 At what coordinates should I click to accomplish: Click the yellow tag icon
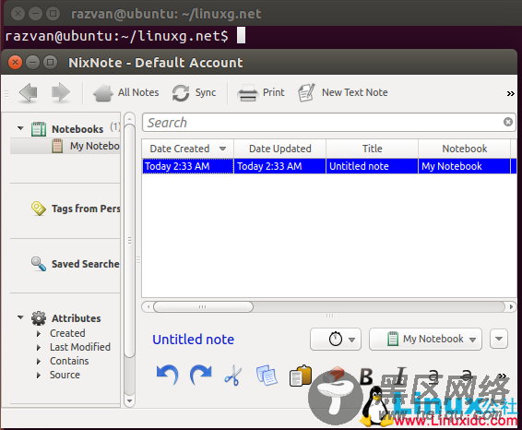[x=39, y=209]
